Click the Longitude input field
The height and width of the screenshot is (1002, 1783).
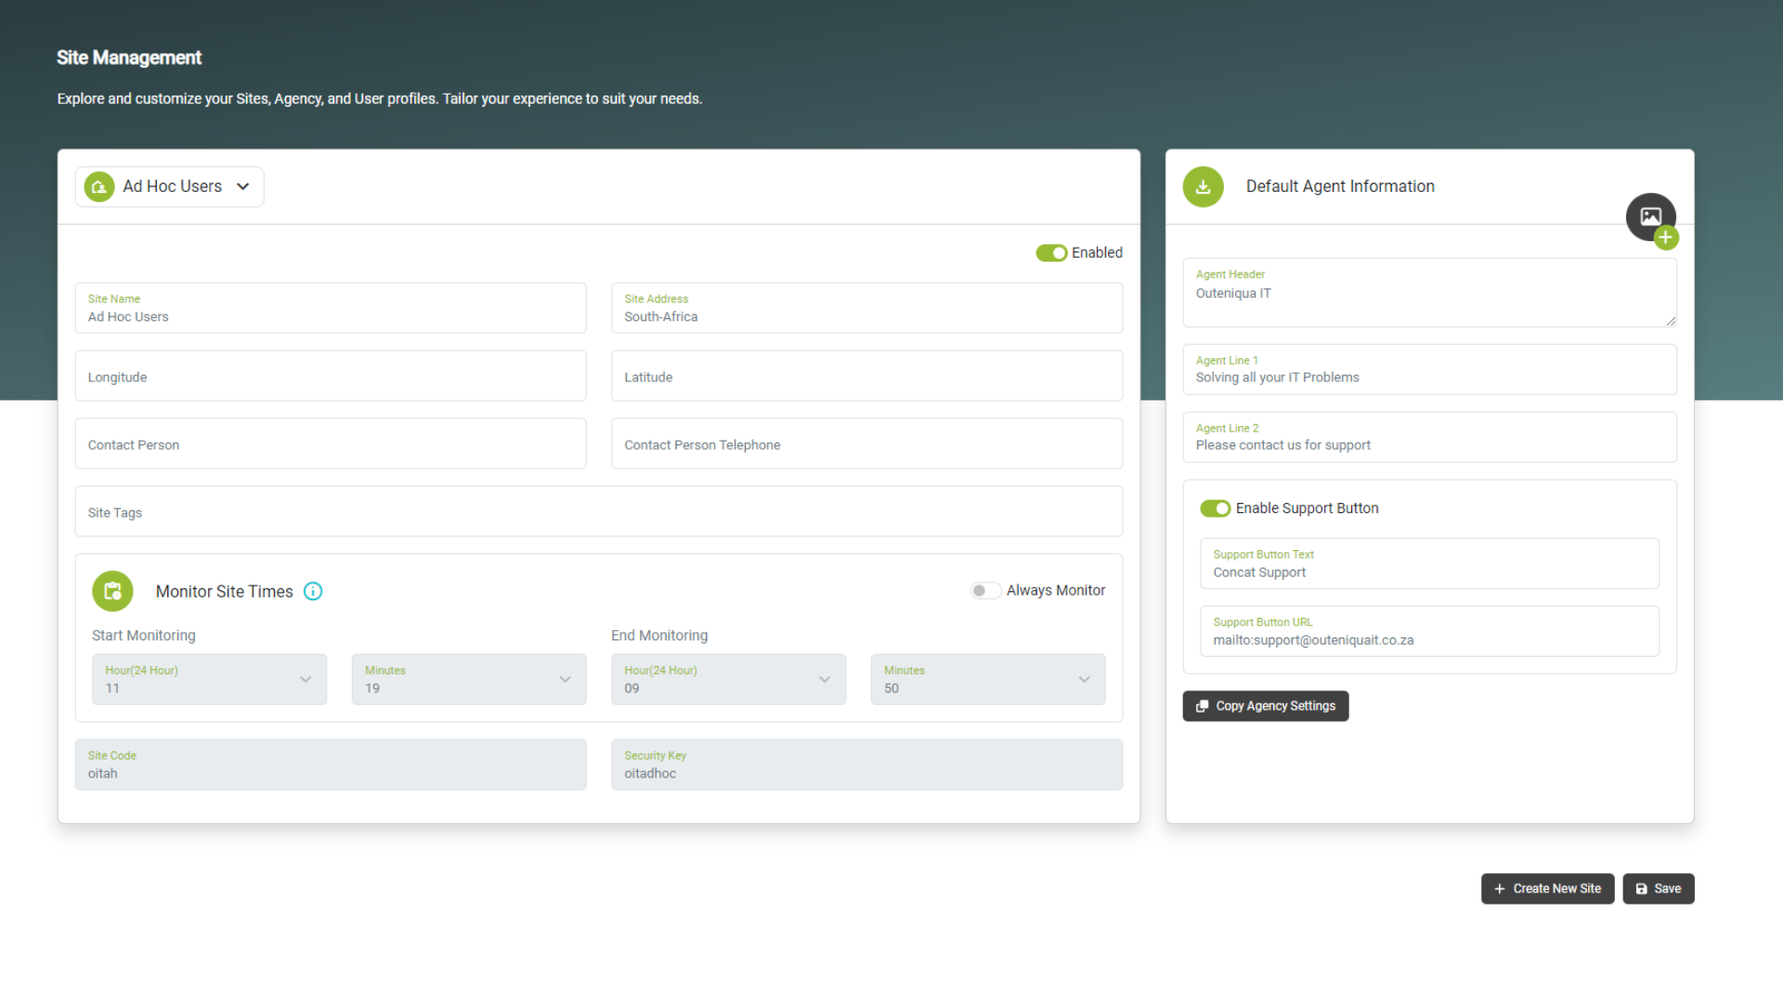tap(331, 376)
